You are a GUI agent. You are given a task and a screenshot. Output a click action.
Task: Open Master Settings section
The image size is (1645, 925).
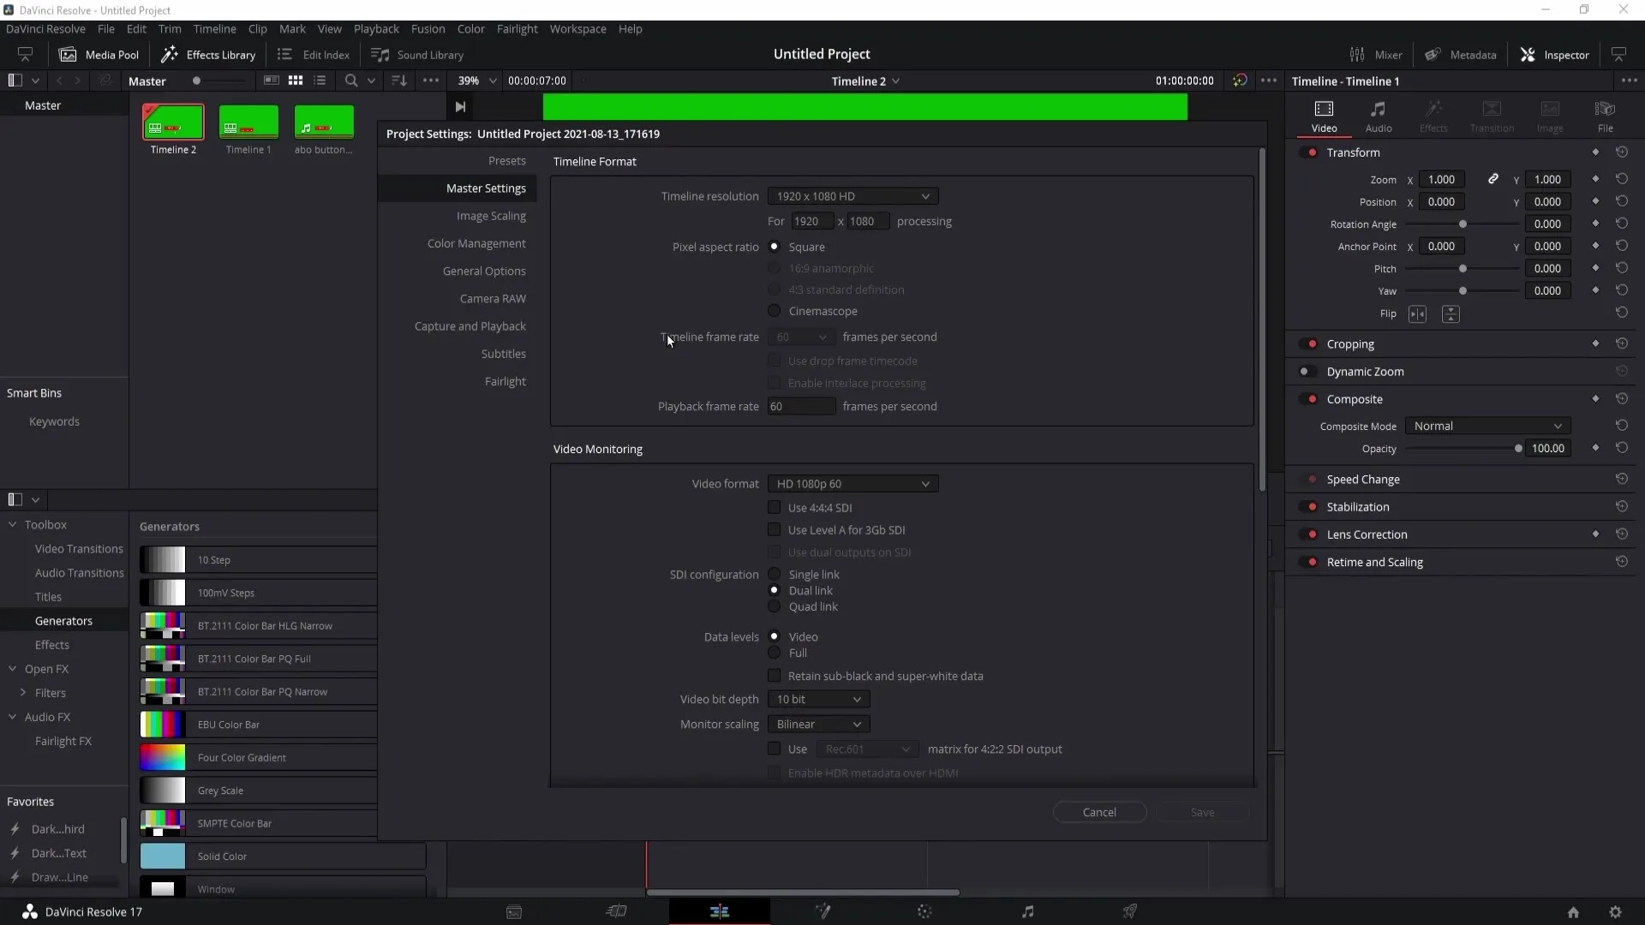point(486,188)
